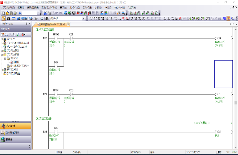Toggle the navigation window pin
The height and width of the screenshot is (155, 238).
(x=26, y=24)
